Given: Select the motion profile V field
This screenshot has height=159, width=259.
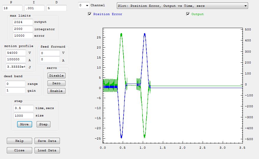Looking at the screenshot, I should (16, 53).
